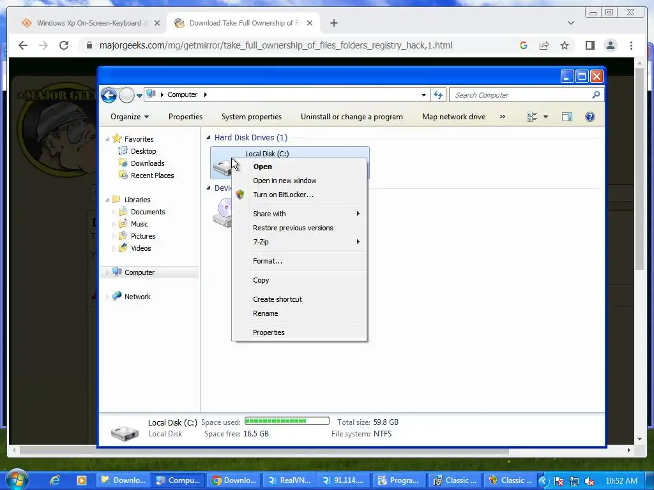
Task: Click the Google icon in address bar
Action: [x=524, y=45]
